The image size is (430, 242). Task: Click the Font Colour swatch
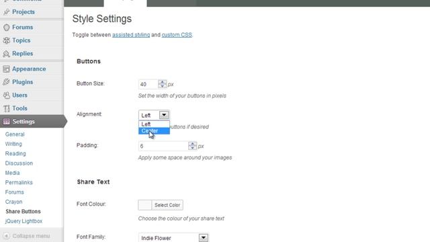pos(145,205)
